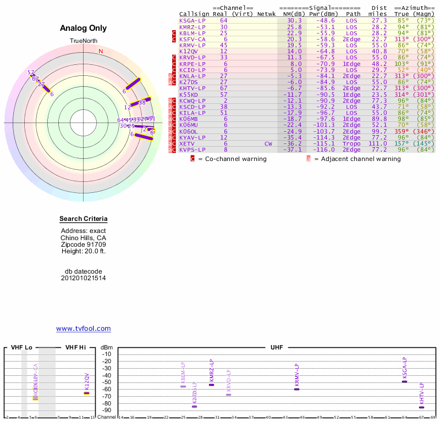Click the K12QV callsign in the table
Screen dimensions: 440x422
190,51
